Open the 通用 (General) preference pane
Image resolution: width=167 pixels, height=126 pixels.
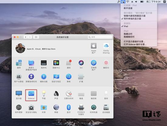[19, 64]
